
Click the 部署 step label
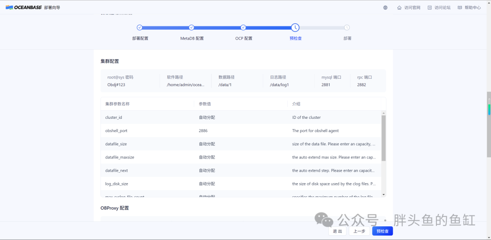point(347,39)
